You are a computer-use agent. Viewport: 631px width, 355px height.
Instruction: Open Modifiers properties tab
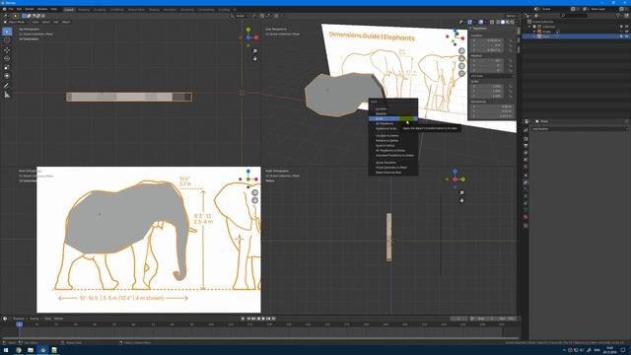pyautogui.click(x=526, y=182)
